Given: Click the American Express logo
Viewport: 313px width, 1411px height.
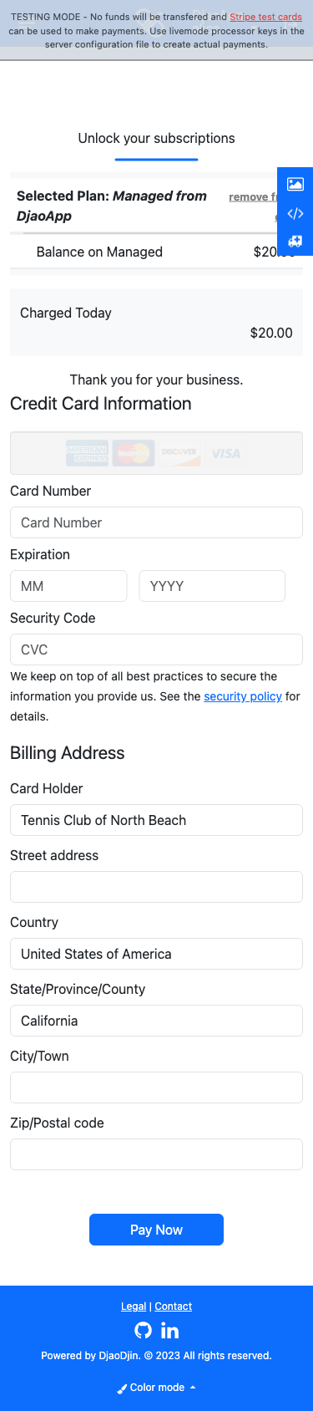Looking at the screenshot, I should click(87, 453).
